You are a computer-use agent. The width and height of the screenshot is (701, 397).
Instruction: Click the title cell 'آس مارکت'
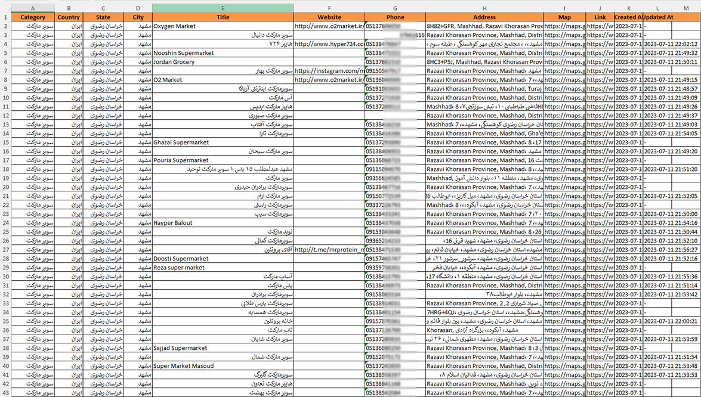tap(223, 97)
